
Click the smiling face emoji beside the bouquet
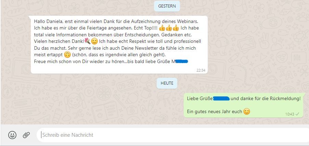(94, 41)
